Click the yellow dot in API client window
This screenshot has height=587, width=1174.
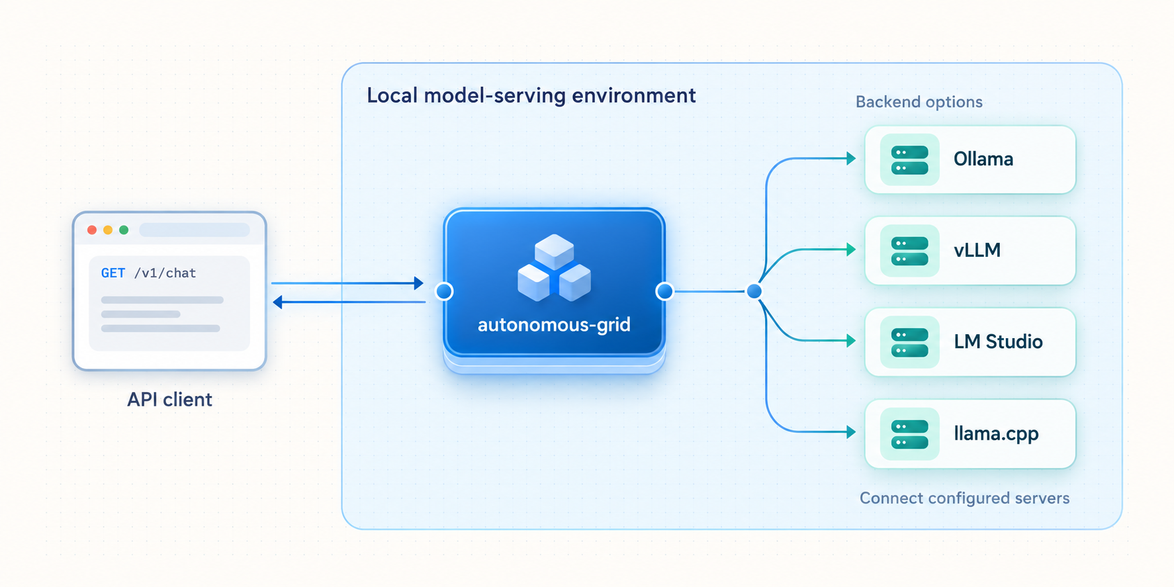point(108,230)
